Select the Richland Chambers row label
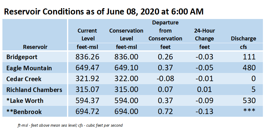Screen dimensions: 275x130 (34, 90)
